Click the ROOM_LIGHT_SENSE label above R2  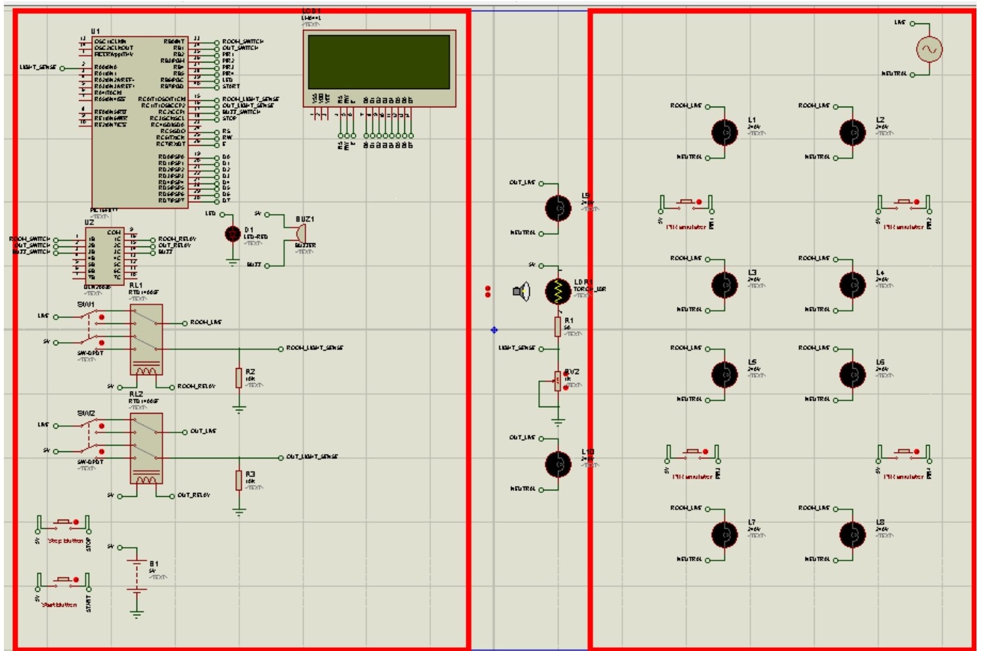click(x=315, y=349)
